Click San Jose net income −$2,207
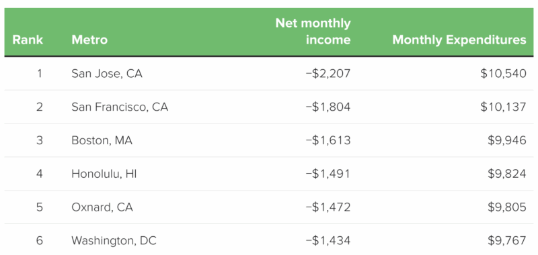Viewport: 538px width, 255px height. pos(328,74)
